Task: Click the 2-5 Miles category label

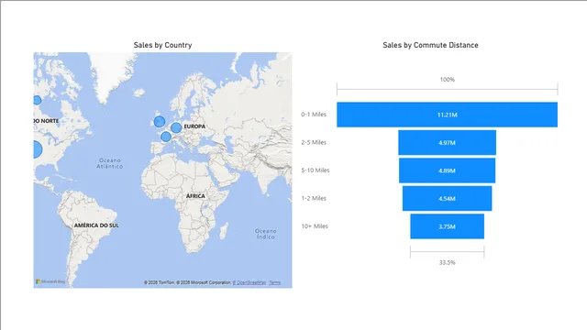Action: [314, 142]
